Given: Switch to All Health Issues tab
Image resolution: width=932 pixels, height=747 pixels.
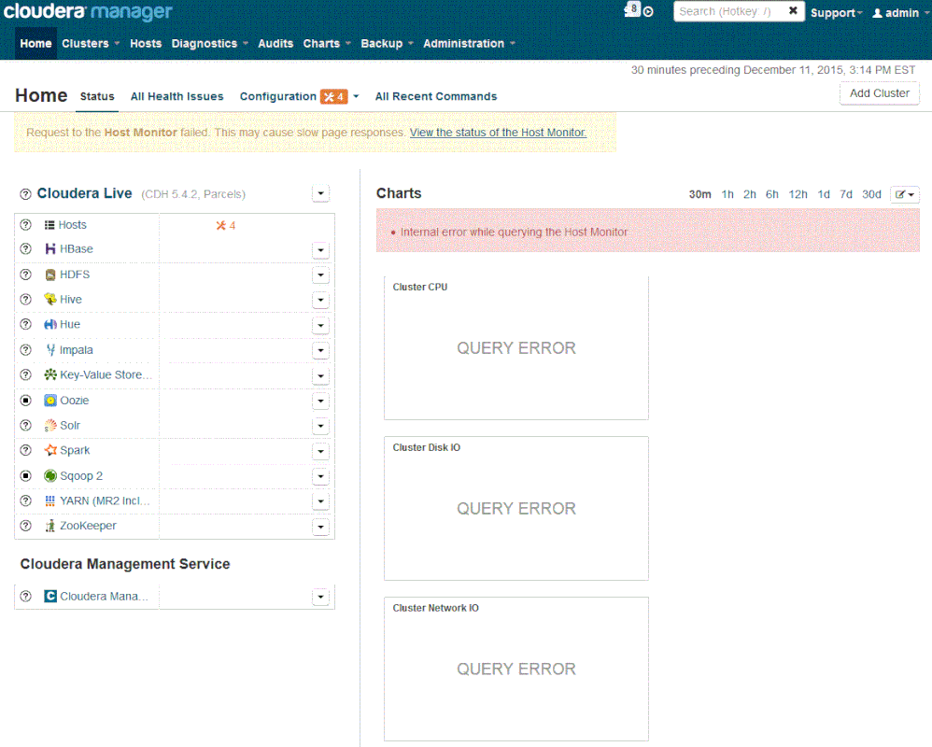Looking at the screenshot, I should pyautogui.click(x=177, y=96).
